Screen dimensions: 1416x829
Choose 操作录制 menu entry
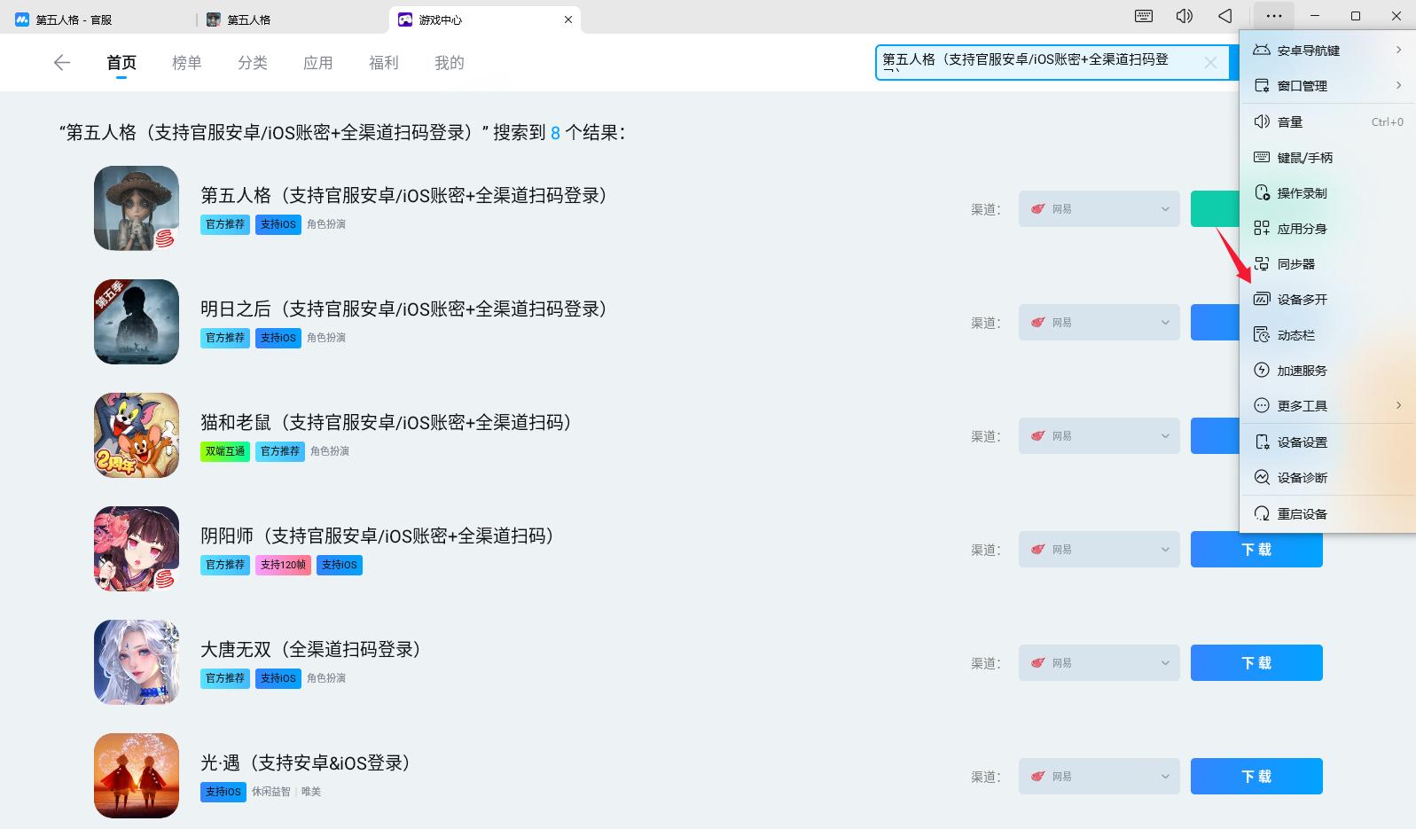pos(1302,193)
